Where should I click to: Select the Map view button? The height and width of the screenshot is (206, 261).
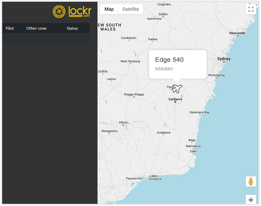tap(109, 9)
